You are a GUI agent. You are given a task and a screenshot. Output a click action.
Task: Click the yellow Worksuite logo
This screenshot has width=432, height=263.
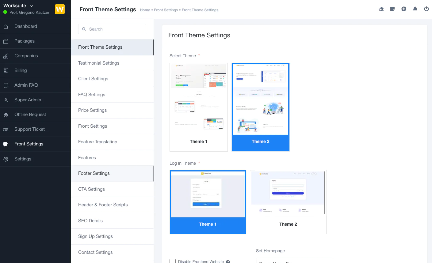point(60,9)
